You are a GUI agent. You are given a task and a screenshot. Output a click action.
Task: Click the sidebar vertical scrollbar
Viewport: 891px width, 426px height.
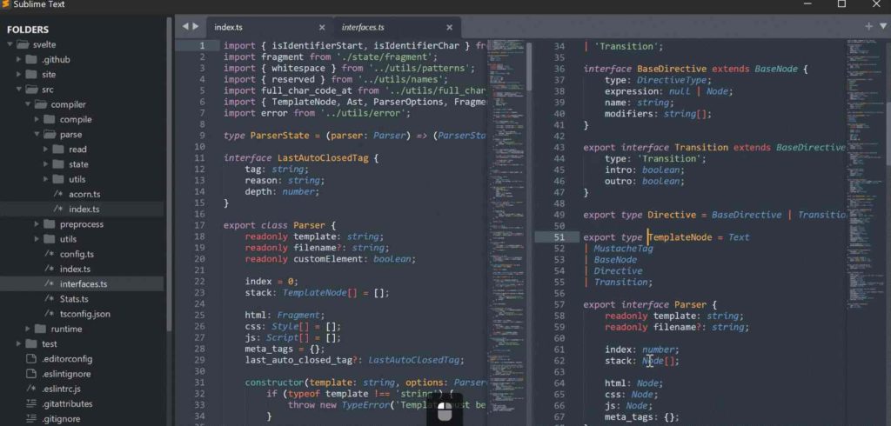[x=169, y=173]
